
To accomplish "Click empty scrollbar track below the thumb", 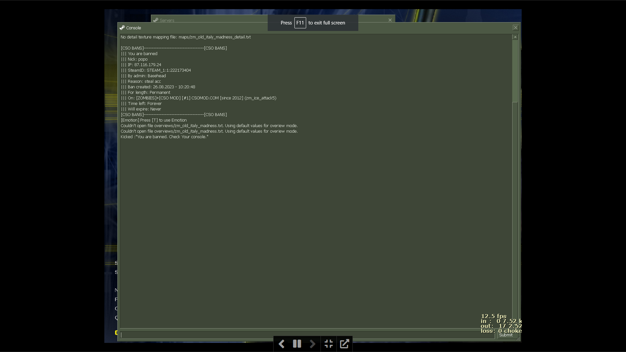I will tap(515, 212).
